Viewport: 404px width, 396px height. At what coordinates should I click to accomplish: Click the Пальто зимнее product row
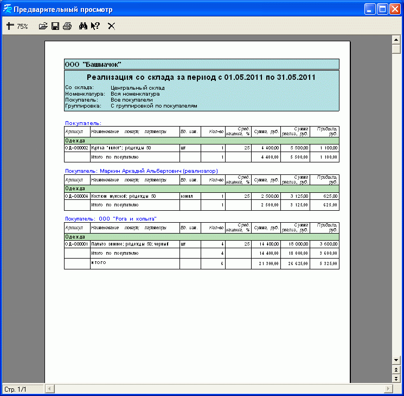[202, 244]
